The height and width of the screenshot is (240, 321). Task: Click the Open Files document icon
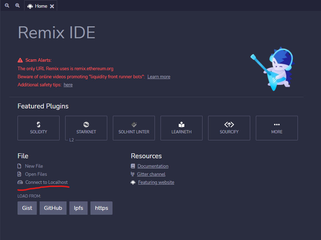tap(19, 174)
